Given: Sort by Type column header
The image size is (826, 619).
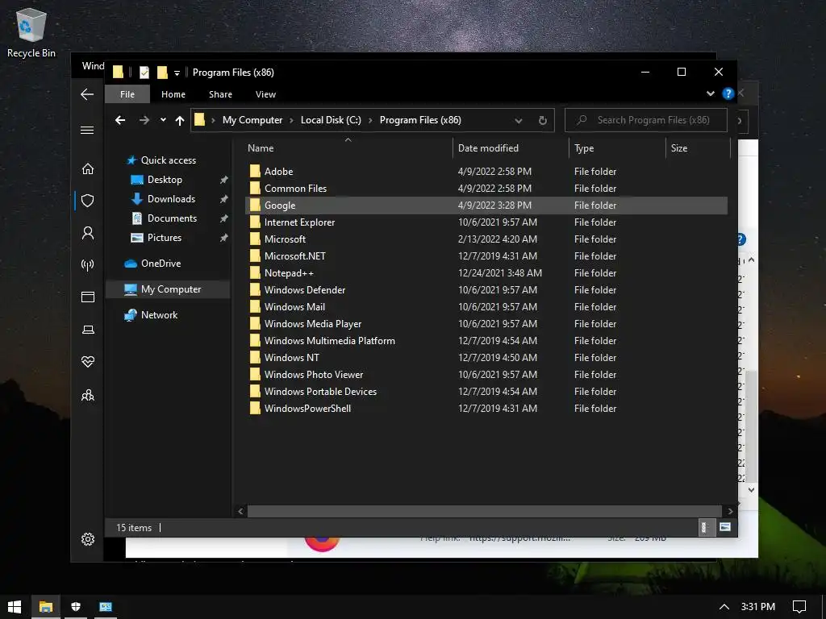Looking at the screenshot, I should (x=617, y=148).
